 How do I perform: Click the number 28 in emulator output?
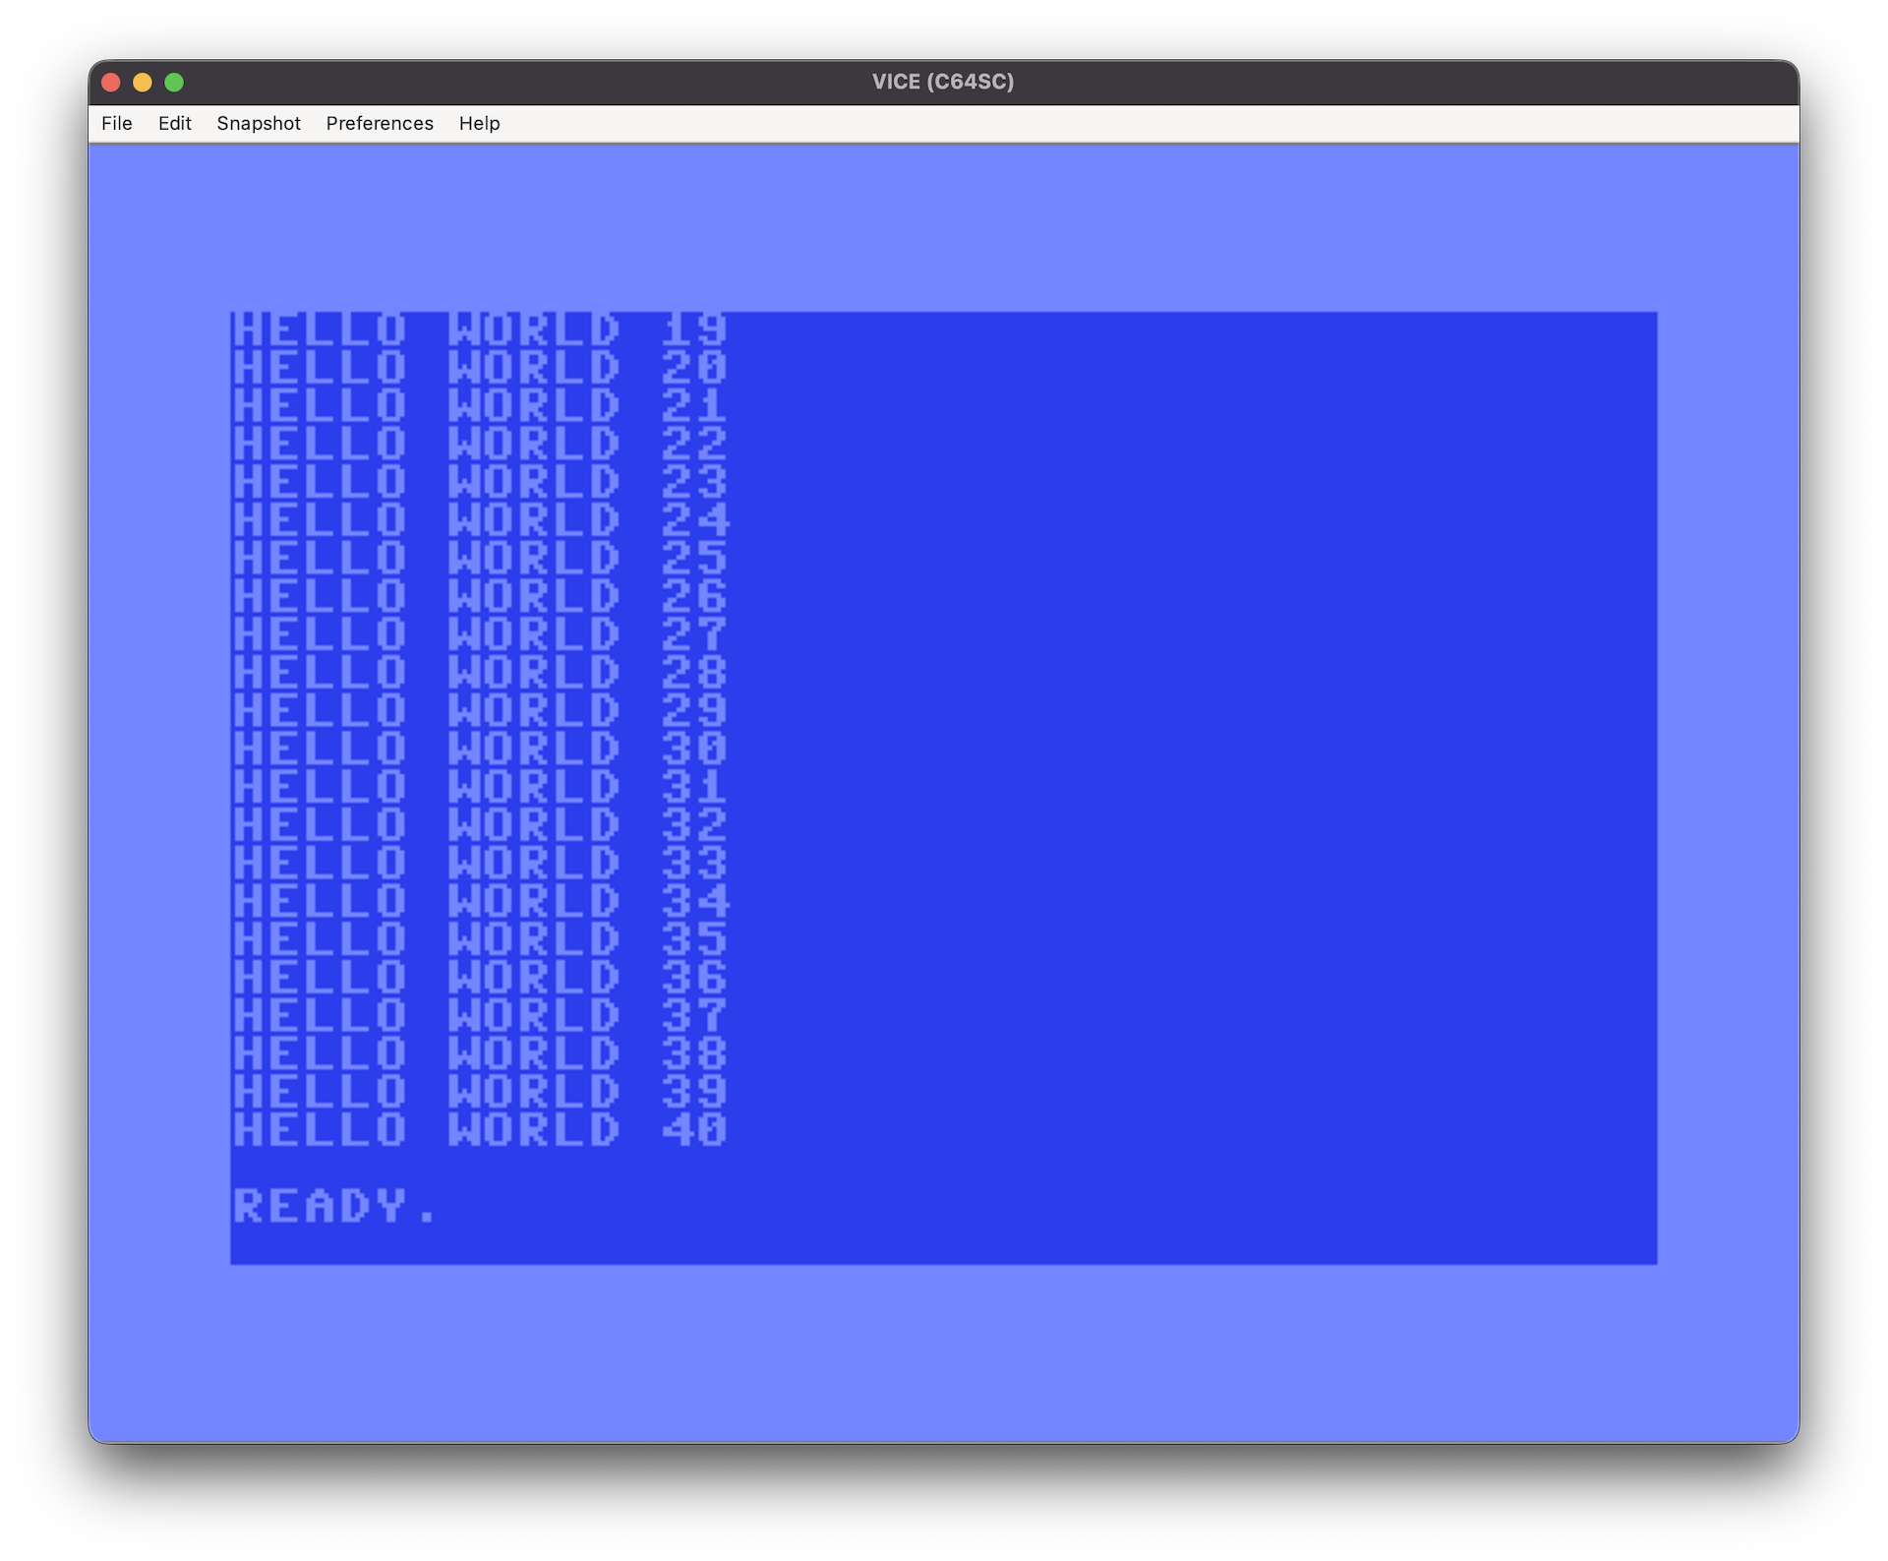click(693, 673)
